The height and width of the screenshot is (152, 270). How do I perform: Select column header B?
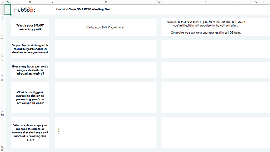[30, 2]
